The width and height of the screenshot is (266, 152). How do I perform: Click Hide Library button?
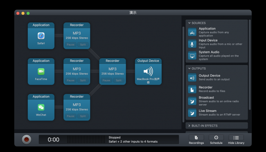(236, 139)
